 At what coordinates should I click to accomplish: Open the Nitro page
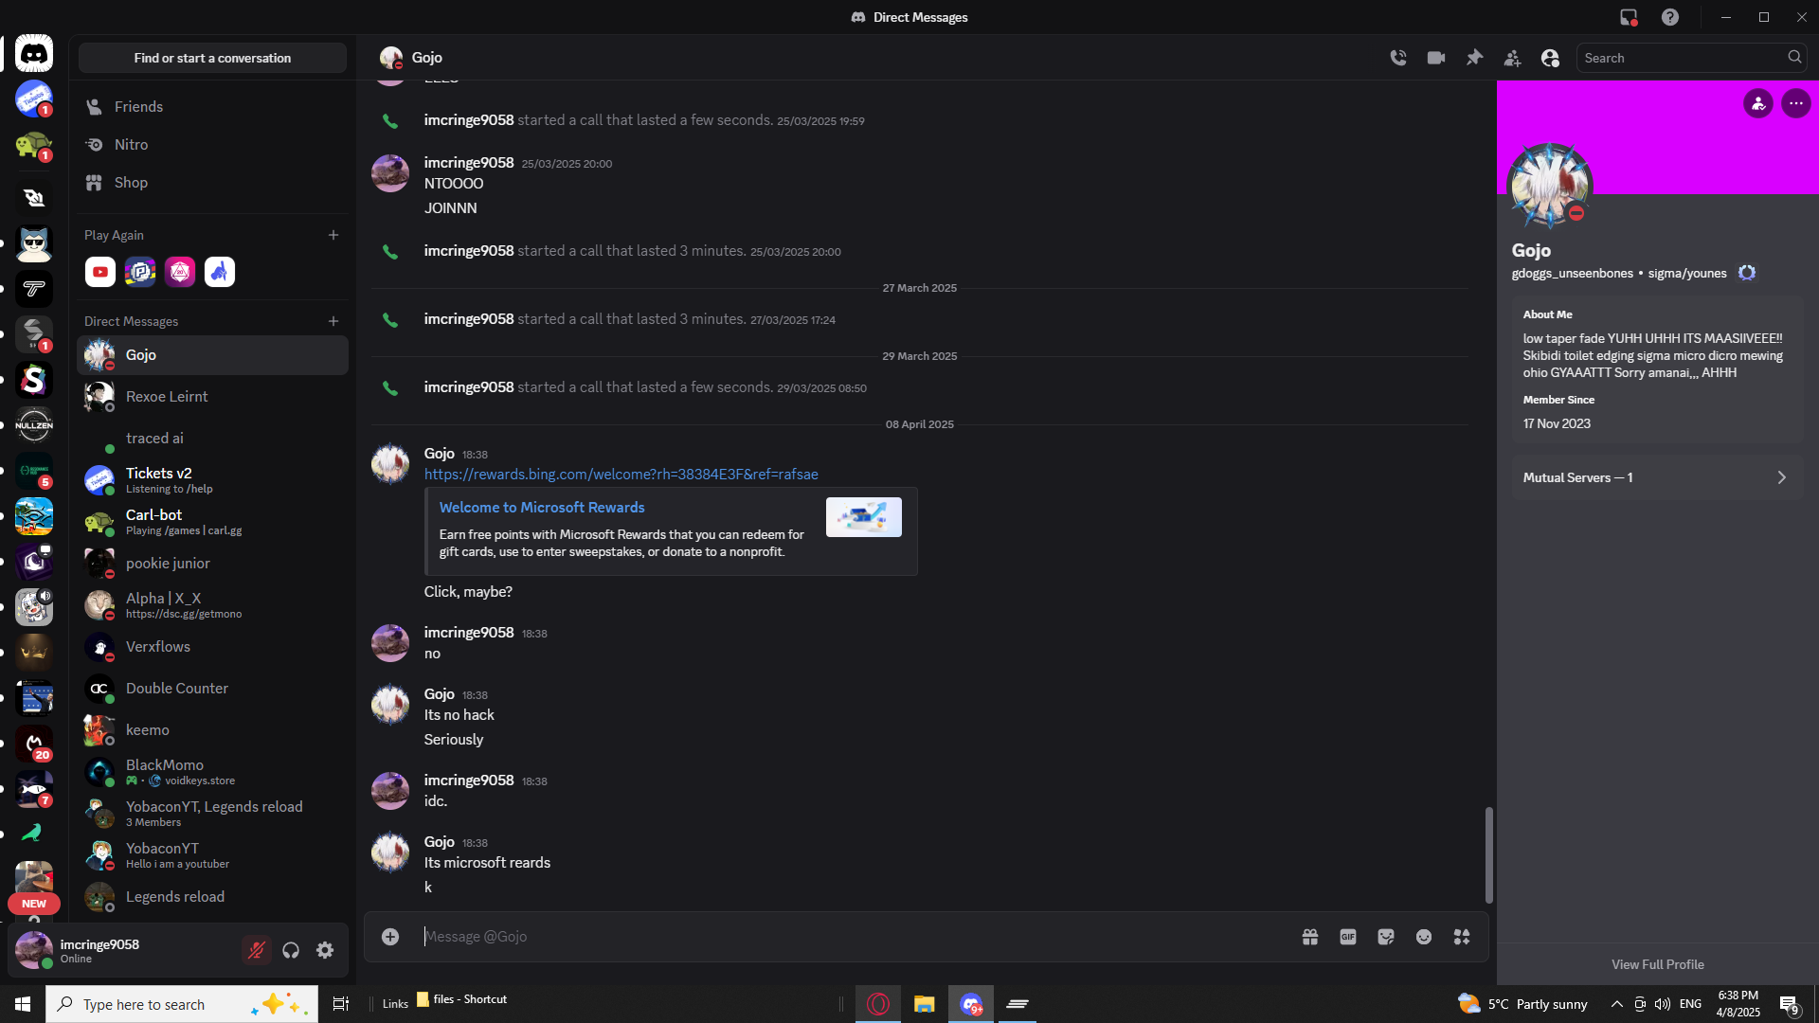[x=131, y=145]
